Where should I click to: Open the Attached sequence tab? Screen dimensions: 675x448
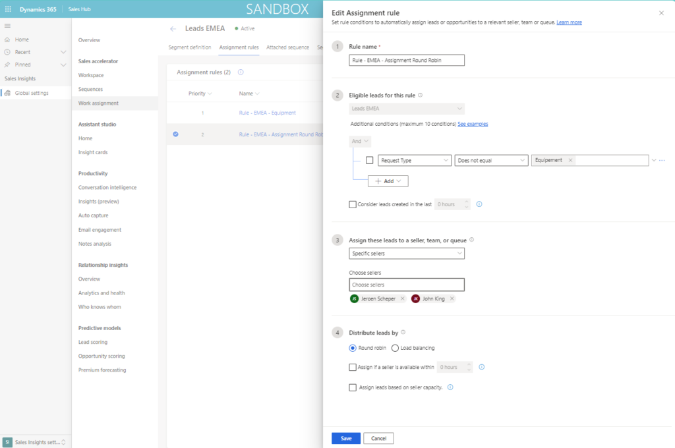pyautogui.click(x=287, y=47)
